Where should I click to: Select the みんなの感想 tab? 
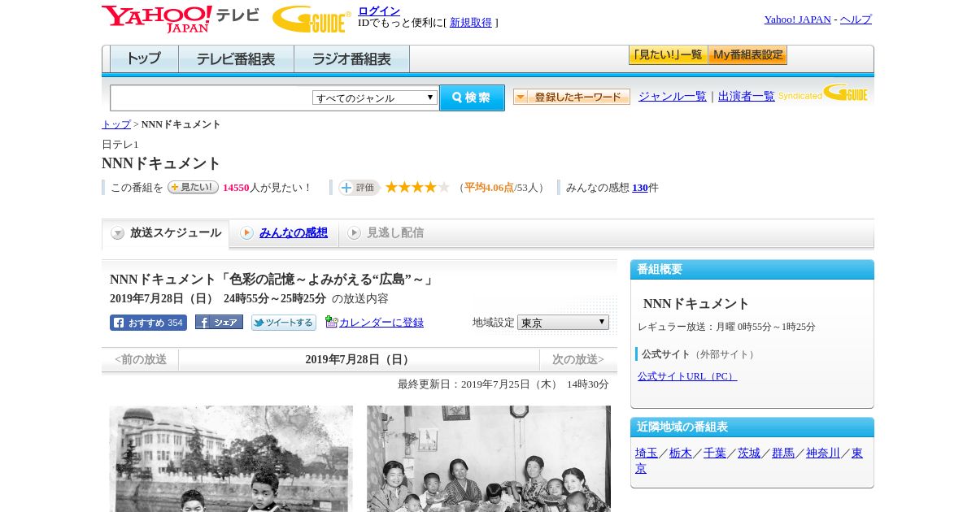(x=284, y=233)
